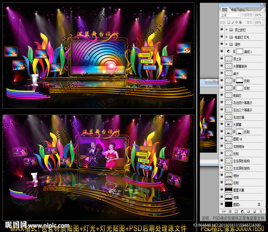Screen dimensions: 268x232
Task: Click the delete layer trash icon
Action: point(260,211)
